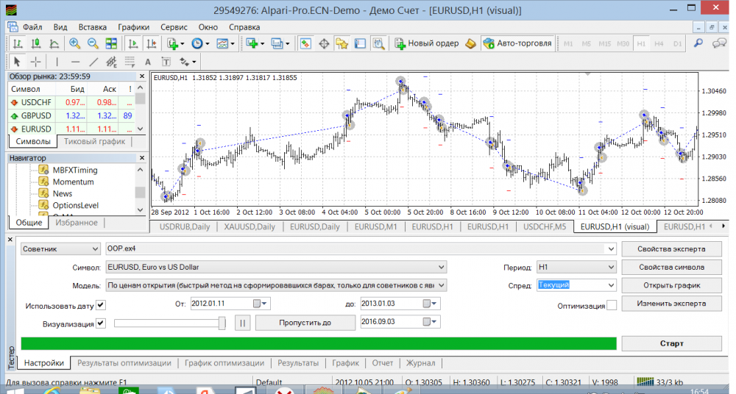Toggle the Strategy Tester icon
736x394 pixels.
[x=378, y=43]
